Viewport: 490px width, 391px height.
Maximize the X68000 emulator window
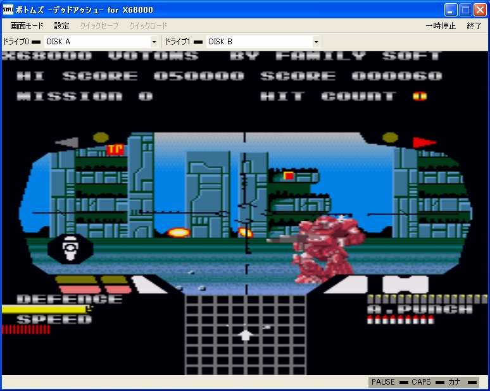click(465, 10)
